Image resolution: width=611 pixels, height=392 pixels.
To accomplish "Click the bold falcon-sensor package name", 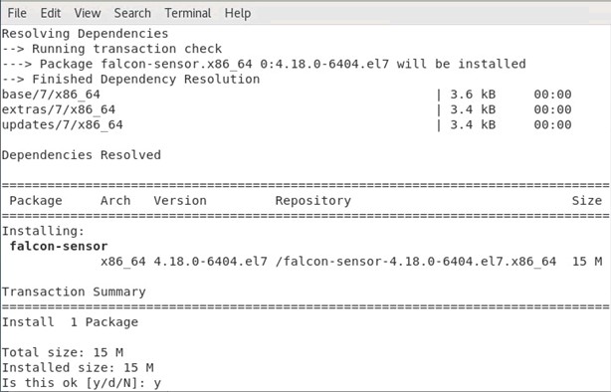I will [x=59, y=247].
